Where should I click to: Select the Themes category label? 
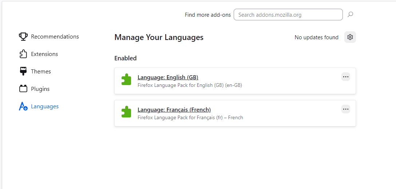41,72
